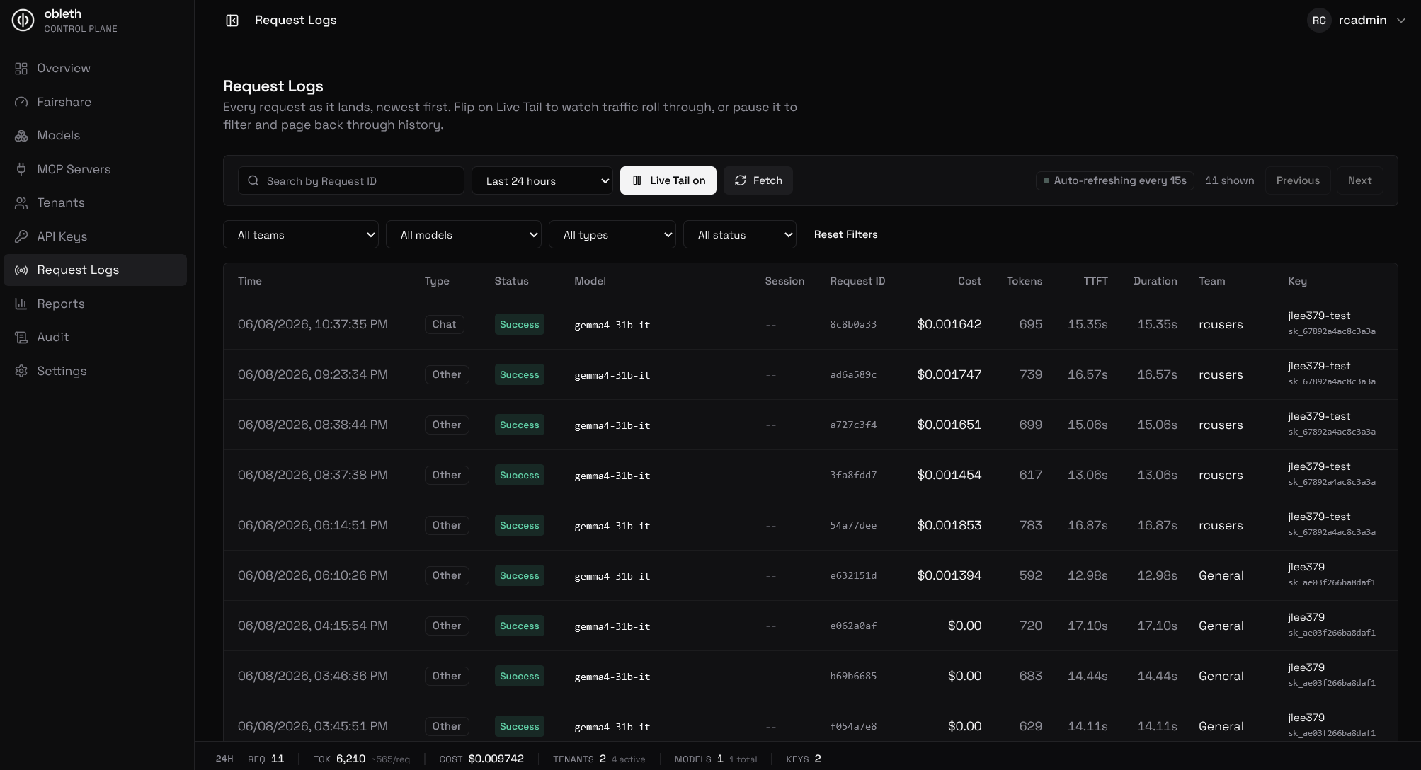Screen dimensions: 1421x770
Task: Open MCP Servers sidebar item
Action: [95, 169]
